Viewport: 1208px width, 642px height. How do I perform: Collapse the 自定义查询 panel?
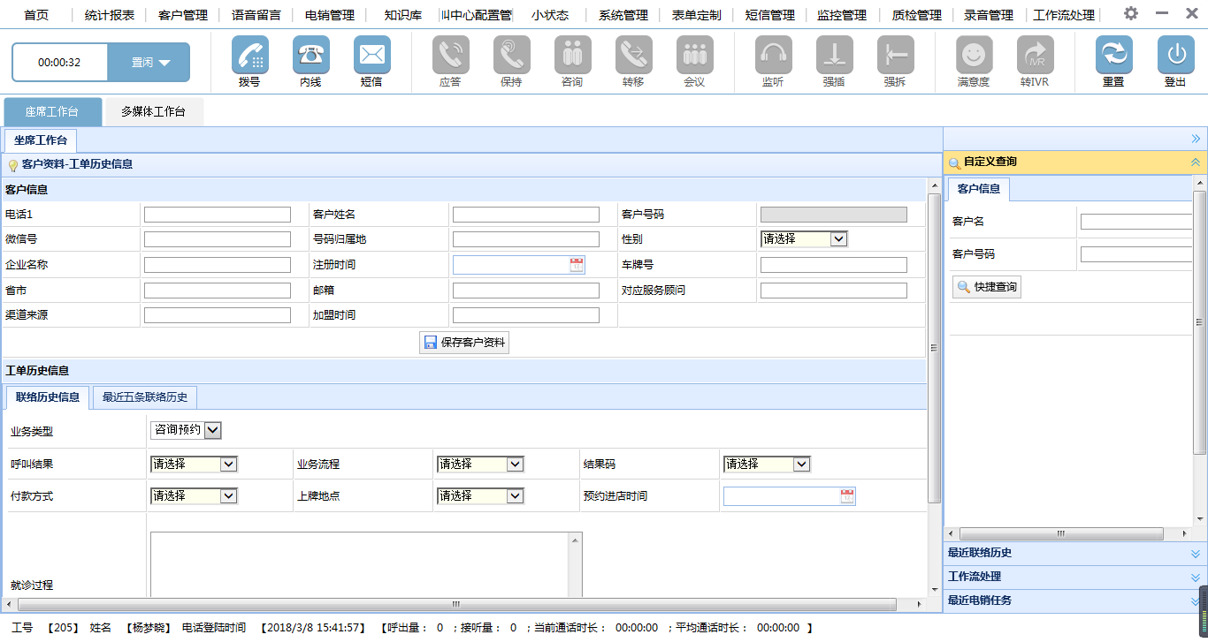[x=1196, y=162]
